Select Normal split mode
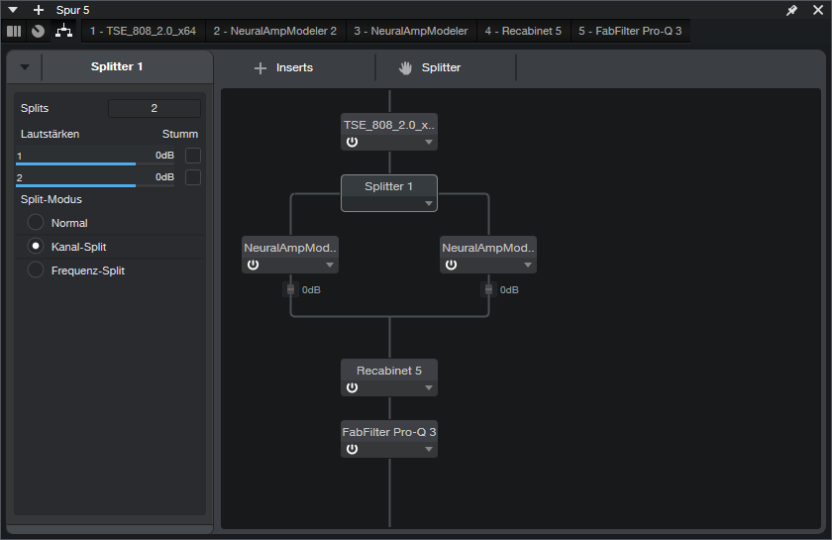Viewport: 832px width, 540px height. 37,223
